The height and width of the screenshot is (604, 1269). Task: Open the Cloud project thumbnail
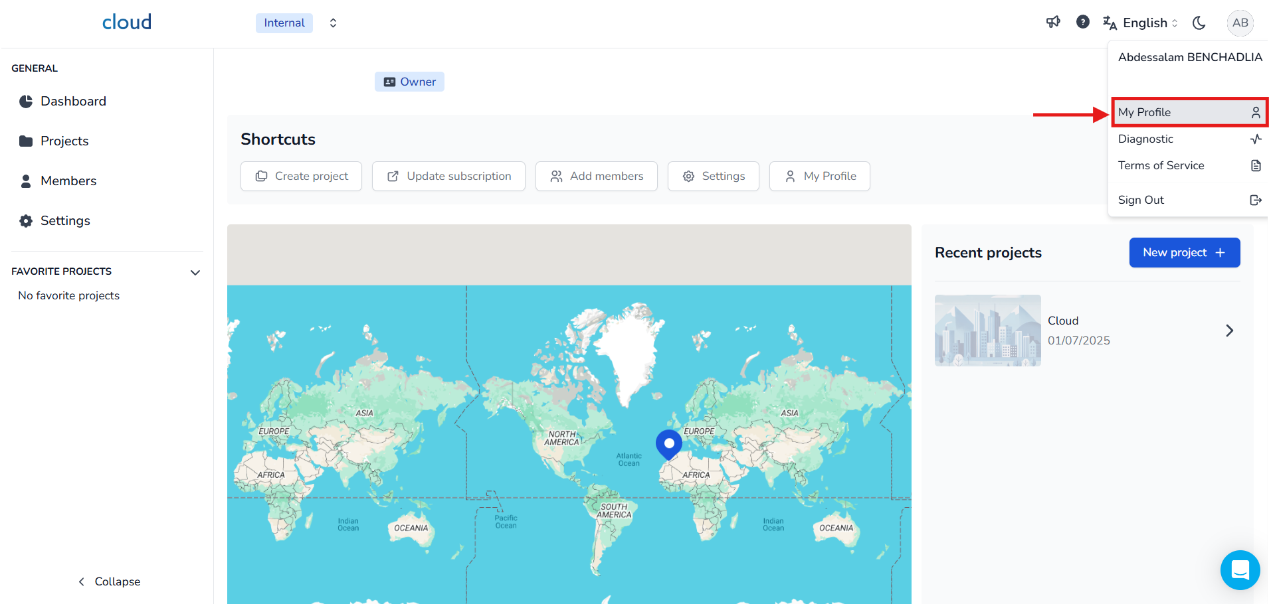pos(987,331)
